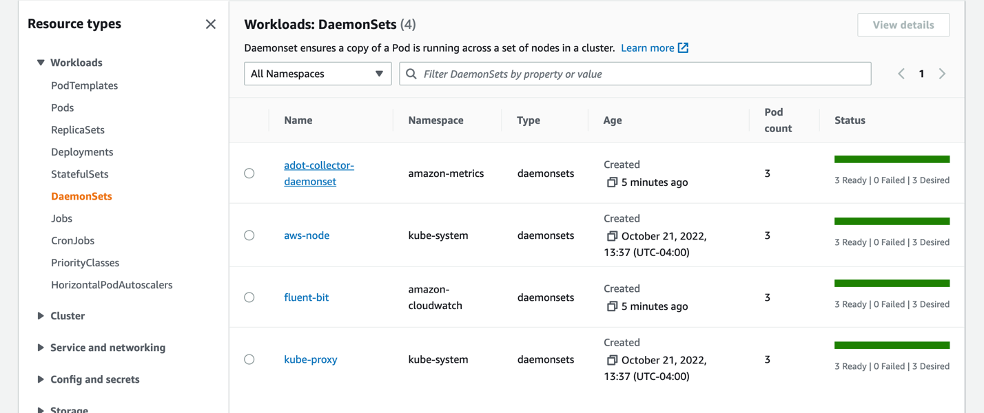
Task: Select the kube-proxy radio button
Action: coord(249,359)
